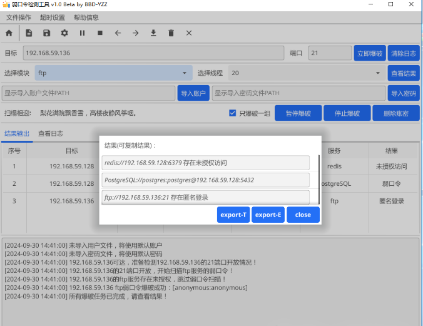This screenshot has width=423, height=326.
Task: Click 192.168.59.128 cell in row 2
Action: [72, 183]
